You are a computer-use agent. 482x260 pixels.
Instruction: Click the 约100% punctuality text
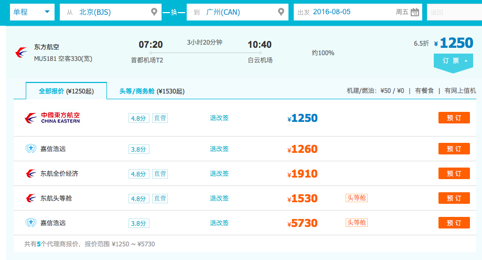click(x=323, y=53)
